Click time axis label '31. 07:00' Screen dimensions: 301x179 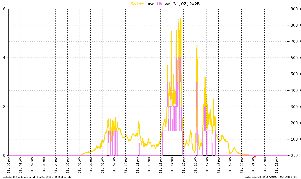pyautogui.click(x=91, y=165)
